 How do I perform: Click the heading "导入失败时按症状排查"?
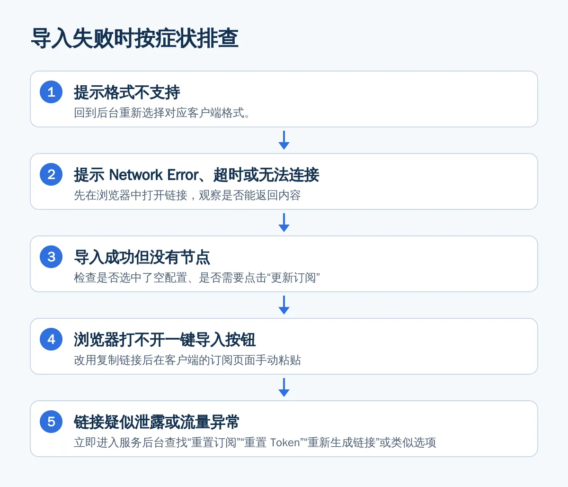coord(134,38)
